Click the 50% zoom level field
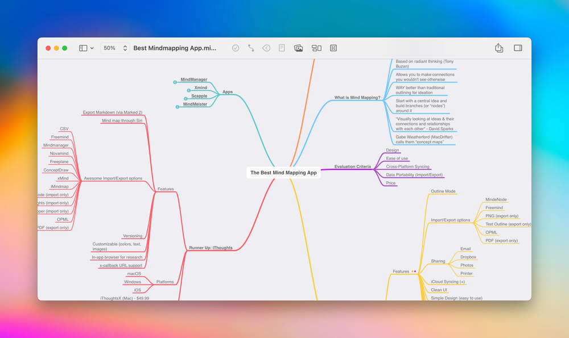Screen dimensions: 569x338 pos(110,48)
